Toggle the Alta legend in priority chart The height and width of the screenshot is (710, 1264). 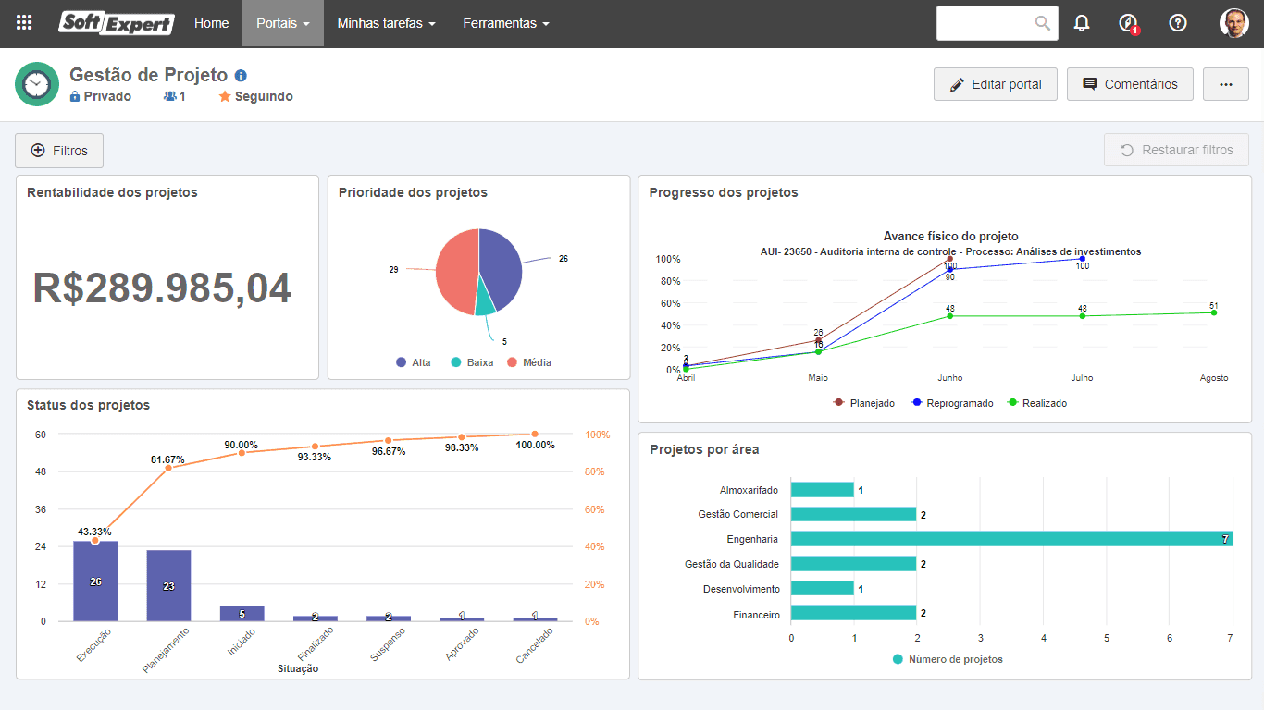(x=414, y=362)
